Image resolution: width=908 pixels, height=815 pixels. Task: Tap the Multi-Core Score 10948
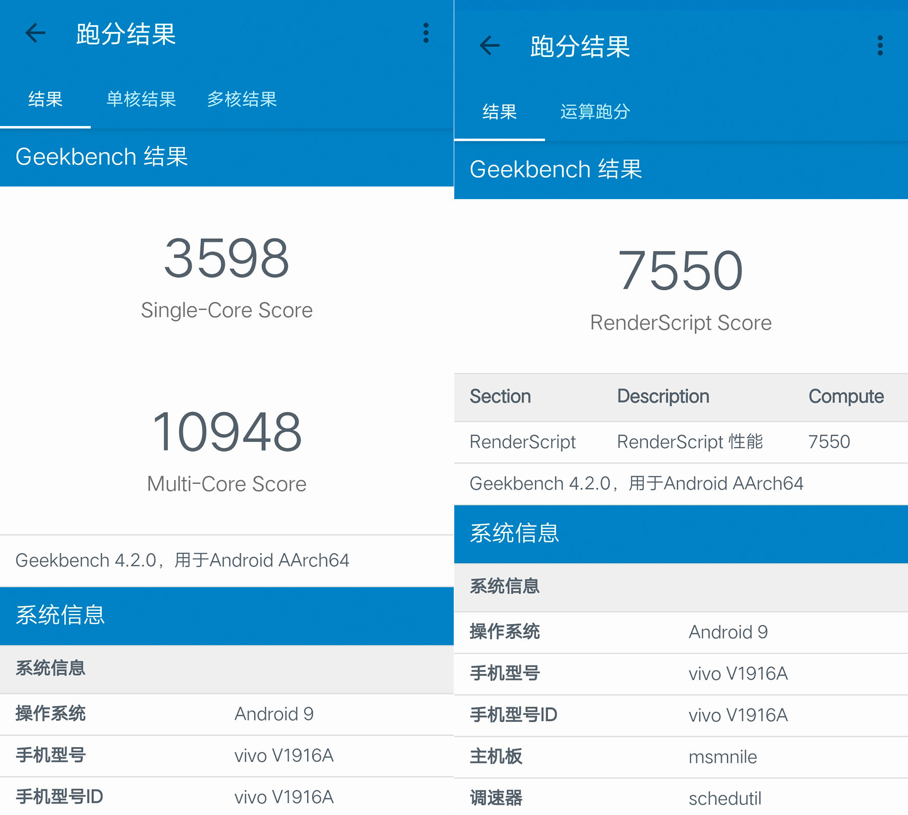[x=226, y=431]
